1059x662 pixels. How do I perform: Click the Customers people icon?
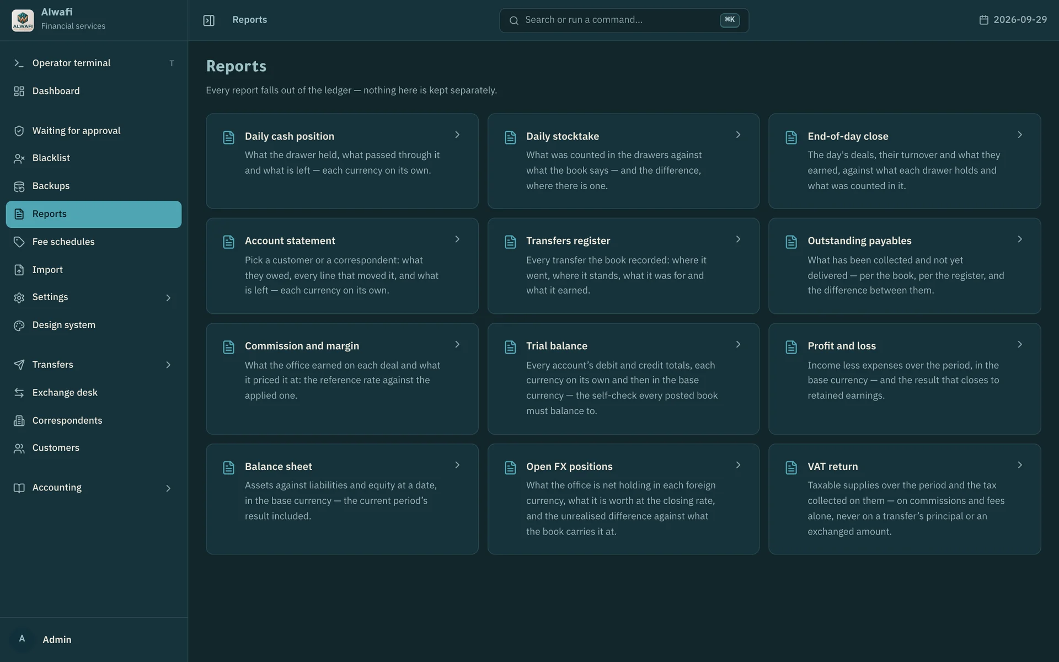click(19, 448)
